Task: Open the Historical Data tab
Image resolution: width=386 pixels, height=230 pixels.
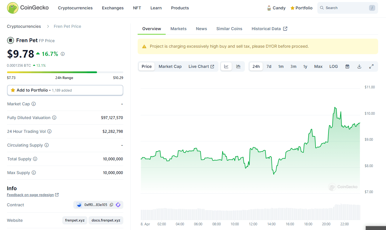Action: [269, 29]
